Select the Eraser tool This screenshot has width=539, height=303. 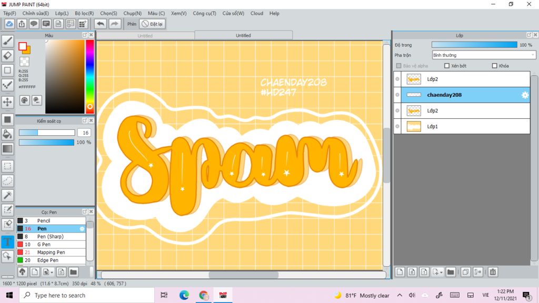tap(7, 56)
